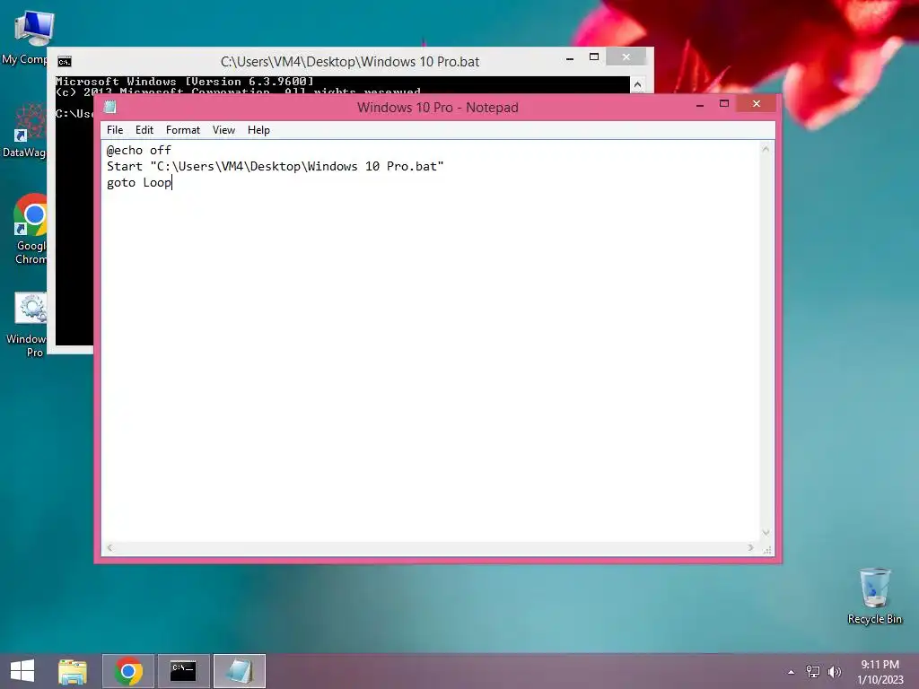
Task: Click the Notepad resize grip corner
Action: (768, 550)
